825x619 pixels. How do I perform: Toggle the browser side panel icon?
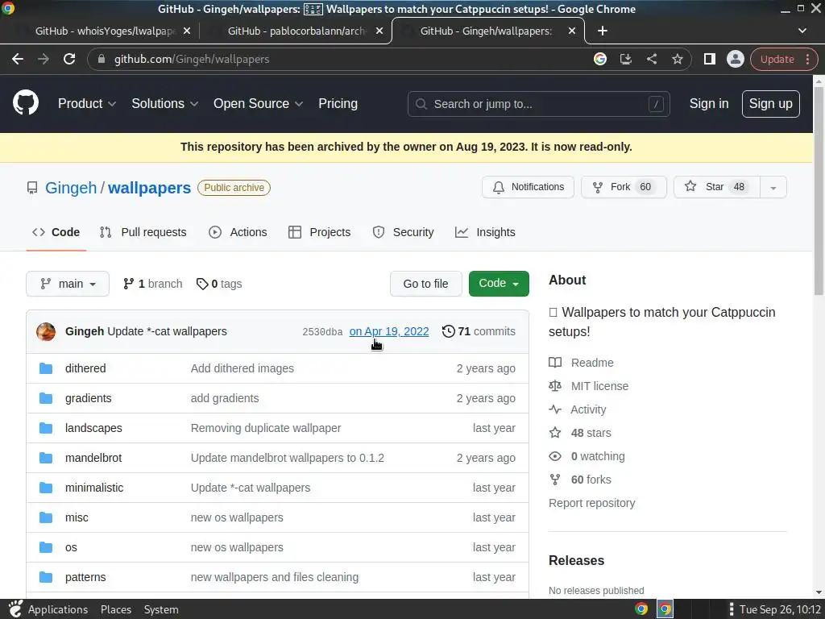coord(709,59)
